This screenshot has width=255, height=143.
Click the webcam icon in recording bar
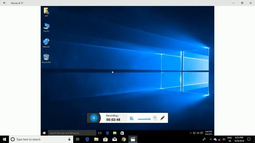[155, 118]
